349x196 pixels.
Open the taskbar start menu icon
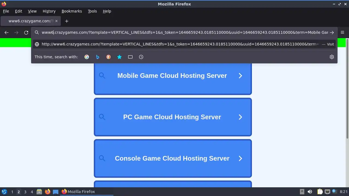pyautogui.click(x=4, y=192)
